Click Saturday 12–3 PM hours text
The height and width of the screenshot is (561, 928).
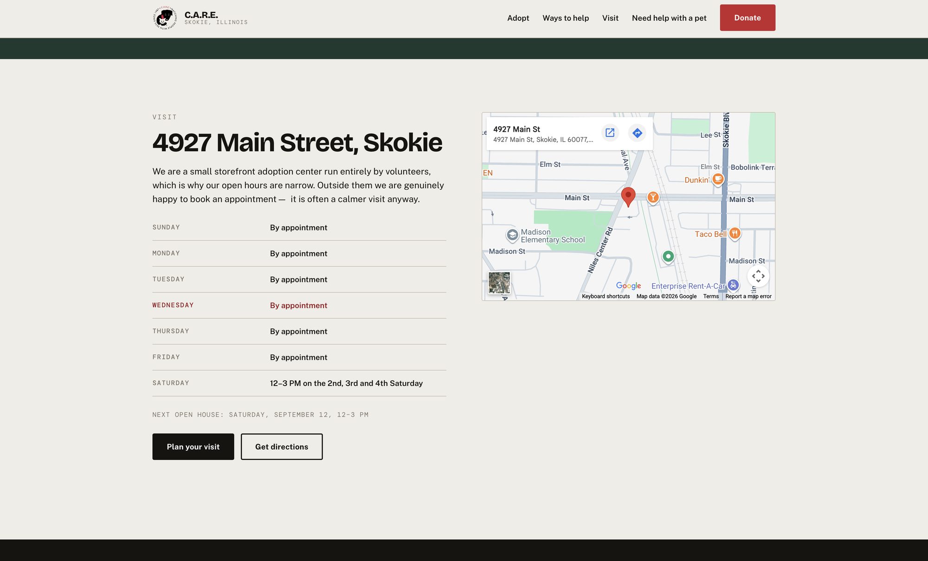(346, 383)
